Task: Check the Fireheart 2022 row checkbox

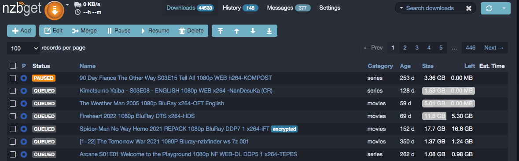Action: click(13, 116)
